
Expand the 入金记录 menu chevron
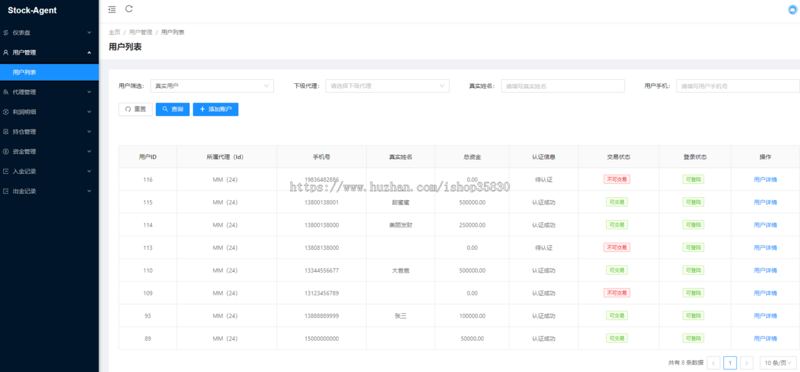[89, 171]
